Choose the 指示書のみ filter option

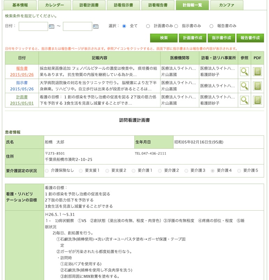[176, 26]
